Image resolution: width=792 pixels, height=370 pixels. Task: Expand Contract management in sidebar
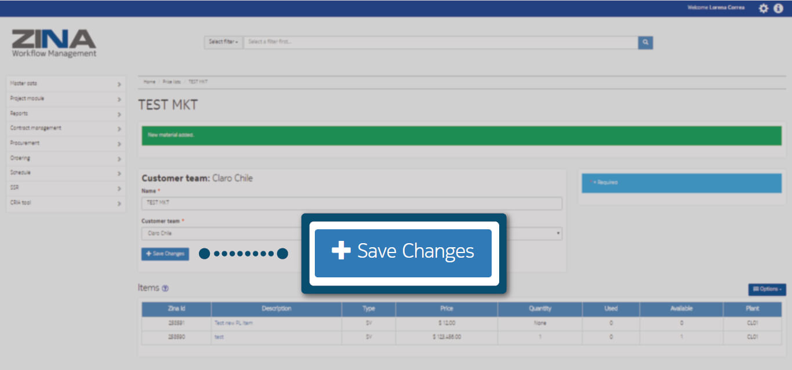click(66, 129)
